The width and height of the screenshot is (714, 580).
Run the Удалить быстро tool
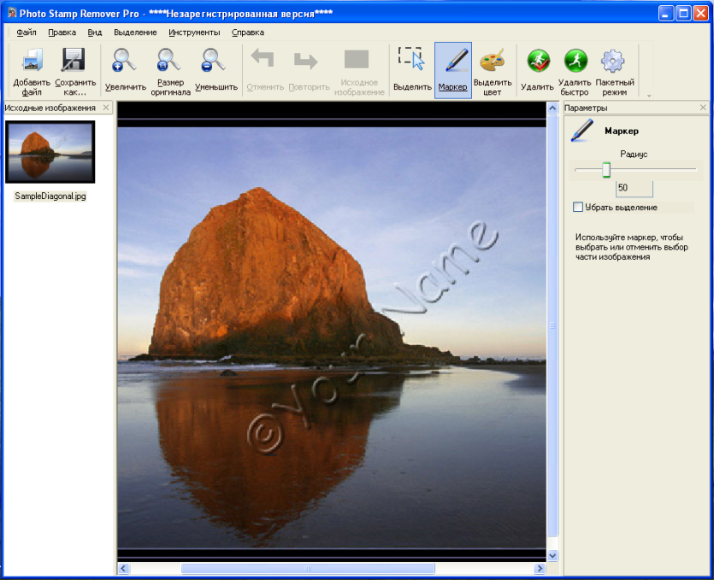(x=575, y=61)
